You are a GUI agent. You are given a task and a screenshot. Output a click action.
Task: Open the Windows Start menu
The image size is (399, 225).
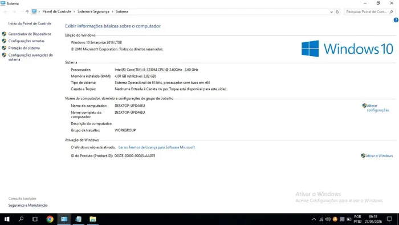coord(7,219)
